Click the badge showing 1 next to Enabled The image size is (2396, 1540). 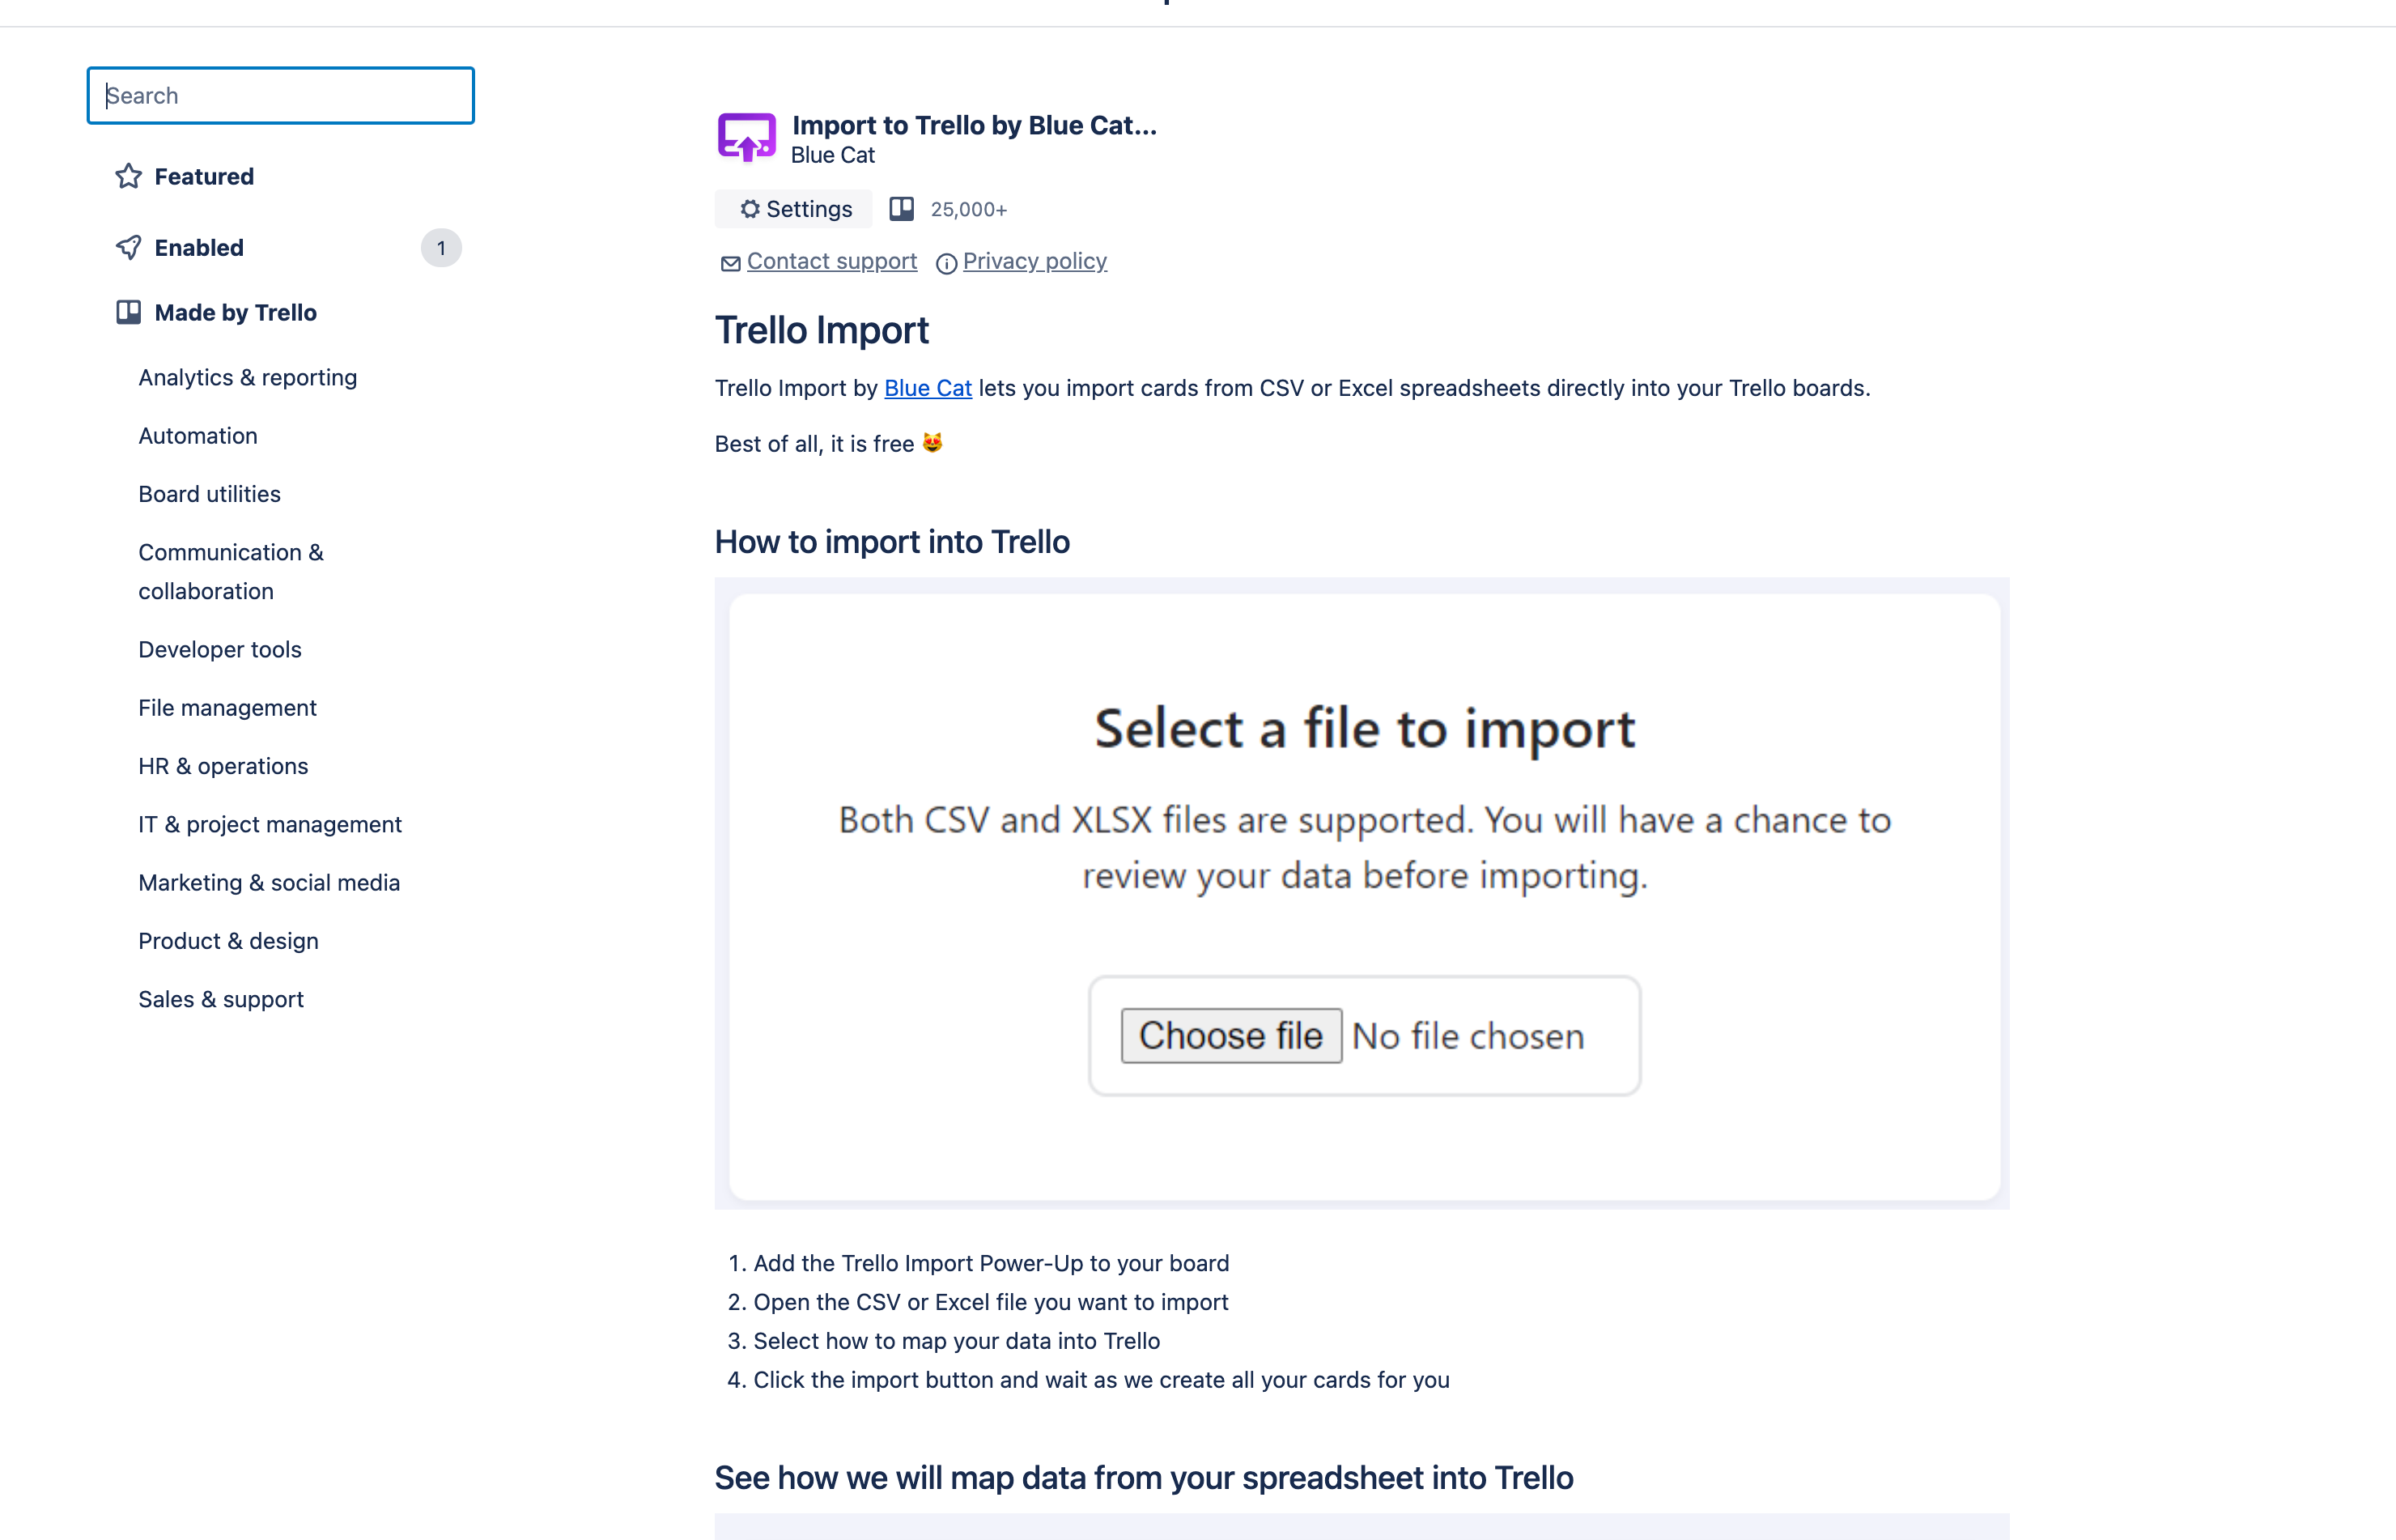point(441,247)
